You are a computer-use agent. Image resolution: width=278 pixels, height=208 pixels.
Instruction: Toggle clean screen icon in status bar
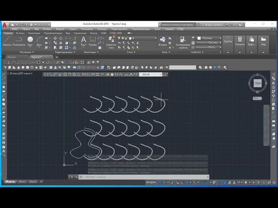[x=269, y=182]
